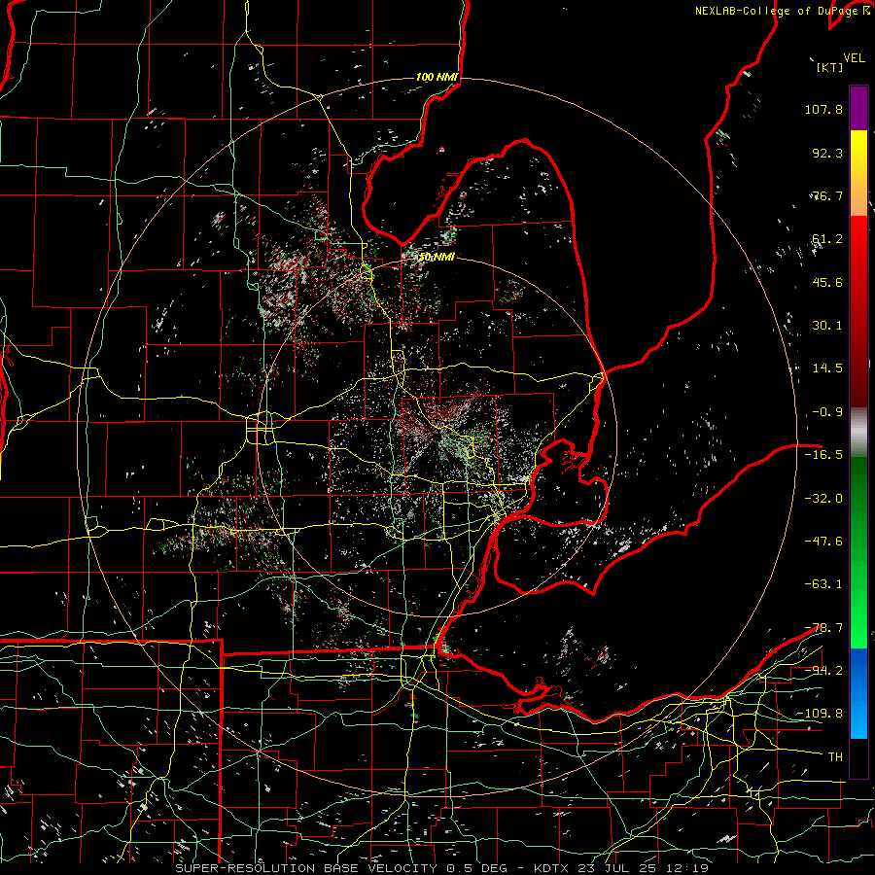Click the VEL legend title

click(854, 58)
